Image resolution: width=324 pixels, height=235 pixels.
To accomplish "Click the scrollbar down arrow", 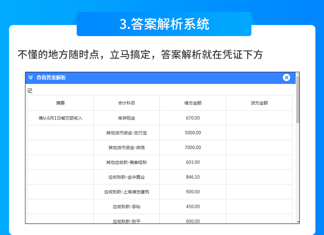I will (298, 221).
